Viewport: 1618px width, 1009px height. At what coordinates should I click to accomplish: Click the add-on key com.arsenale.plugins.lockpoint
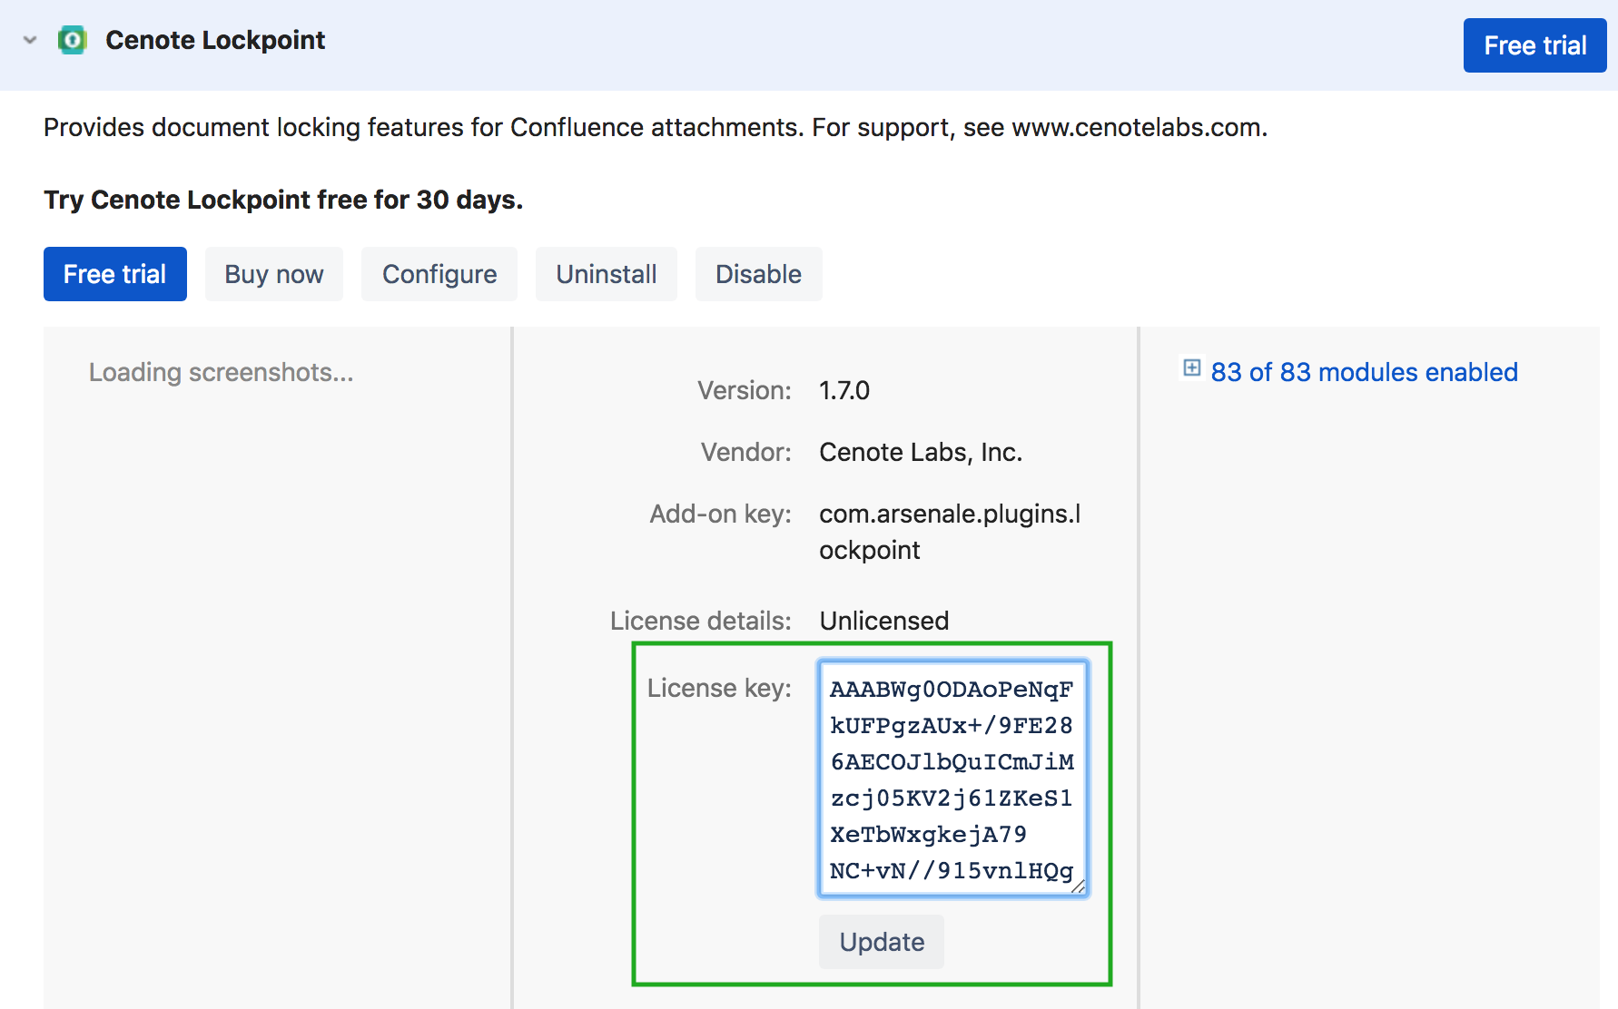[x=950, y=531]
